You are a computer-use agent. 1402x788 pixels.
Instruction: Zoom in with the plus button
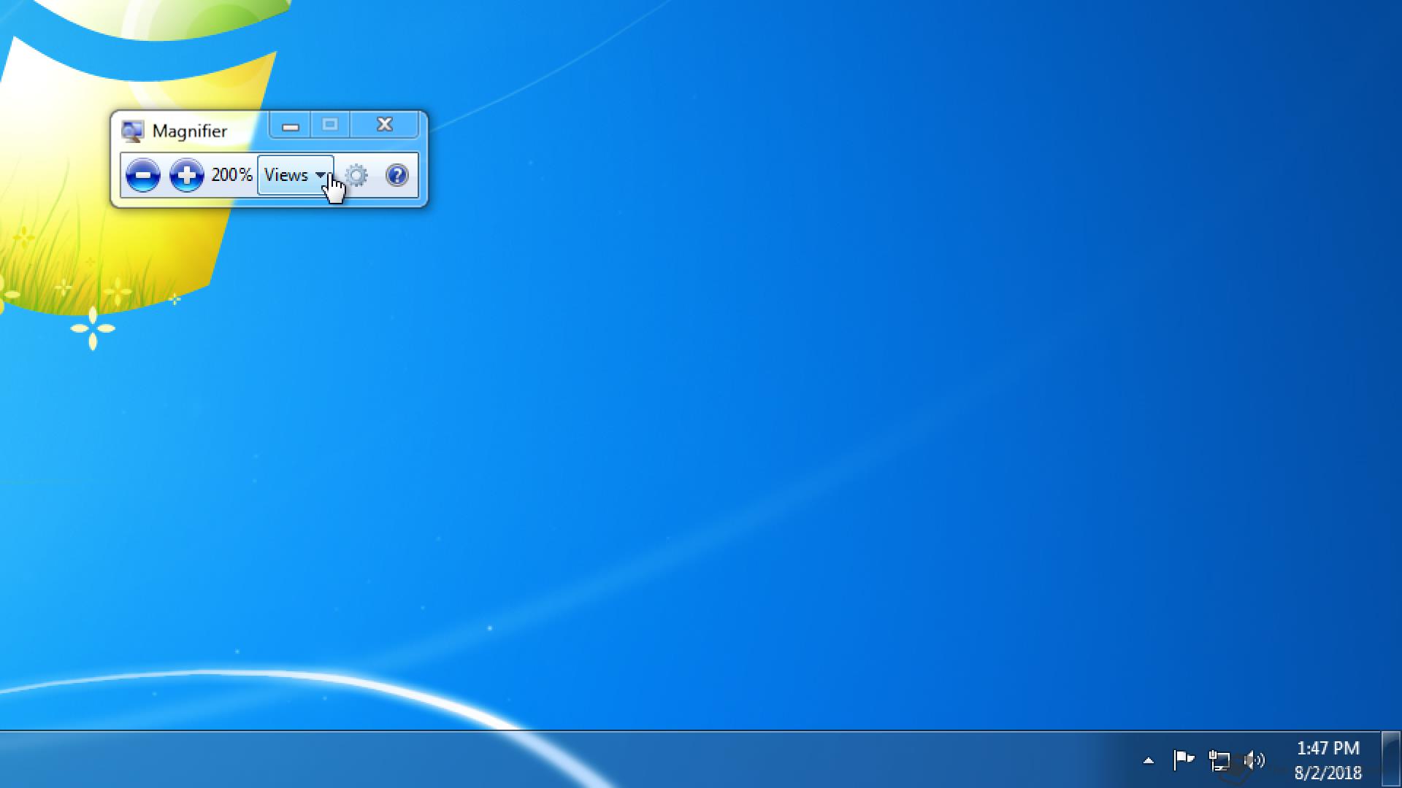[186, 175]
